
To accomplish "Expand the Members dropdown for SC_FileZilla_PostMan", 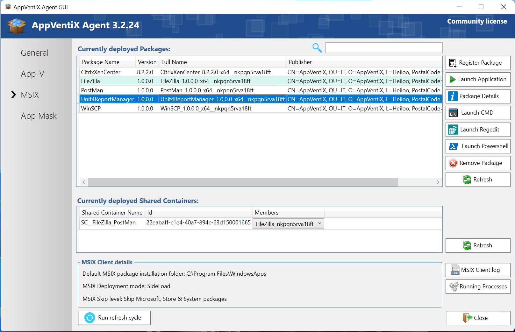I will (319, 224).
